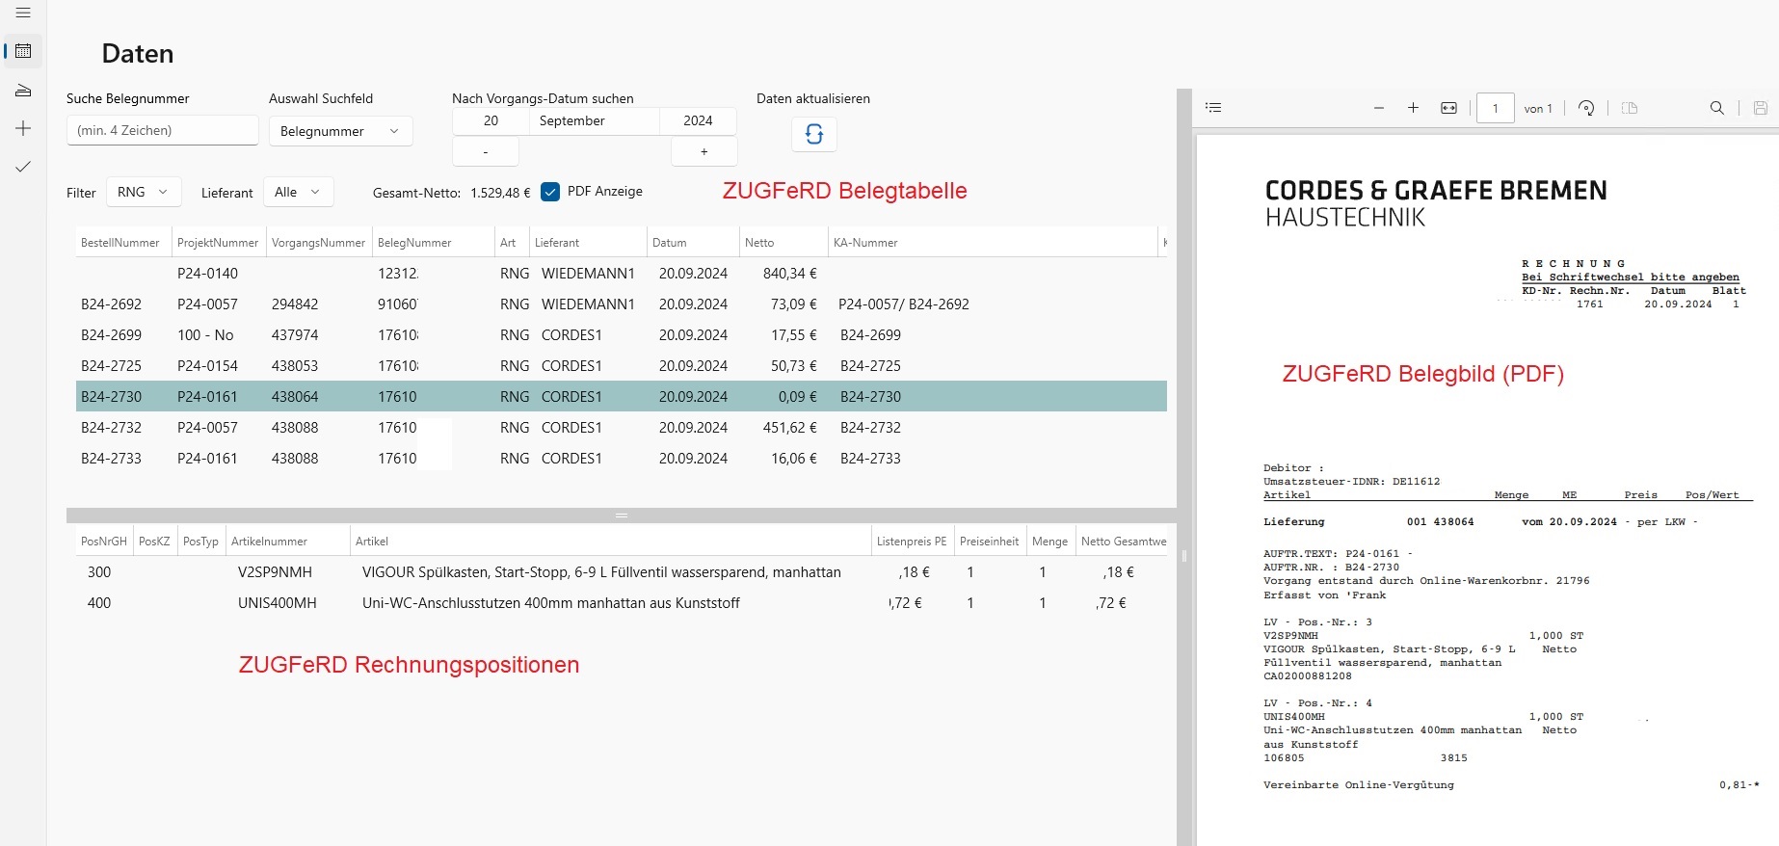
Task: Select row with BestellNummer B24-2692
Action: 622,304
